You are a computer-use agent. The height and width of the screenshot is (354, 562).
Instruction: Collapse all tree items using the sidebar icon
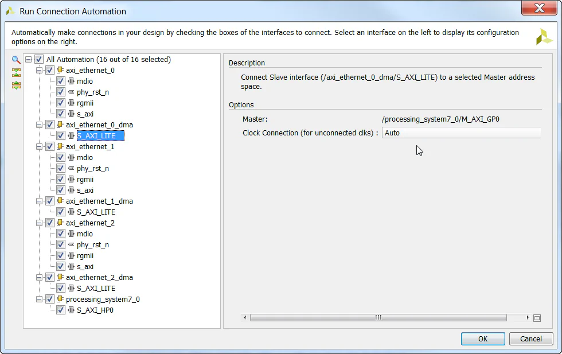tap(15, 72)
